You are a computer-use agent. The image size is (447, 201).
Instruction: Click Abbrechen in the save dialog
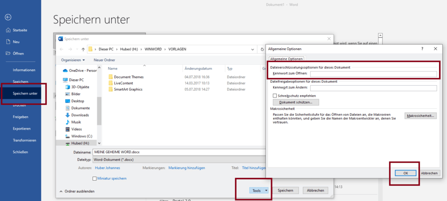click(x=316, y=191)
